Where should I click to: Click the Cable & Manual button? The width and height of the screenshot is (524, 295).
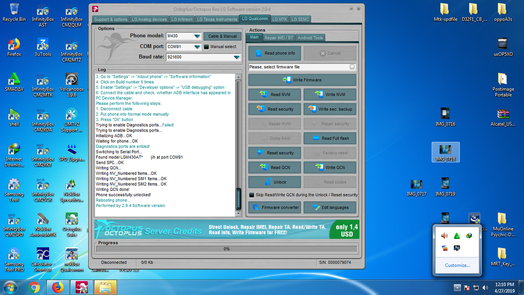[x=222, y=36]
